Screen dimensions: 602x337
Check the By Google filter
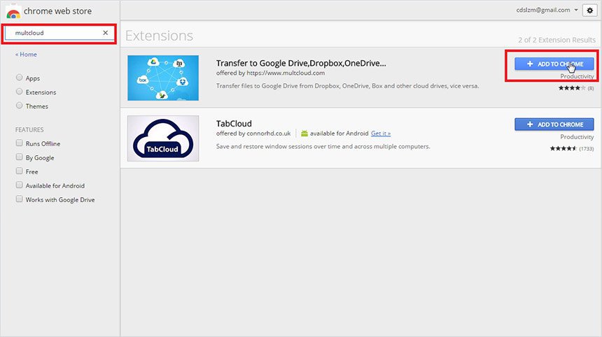click(x=19, y=157)
